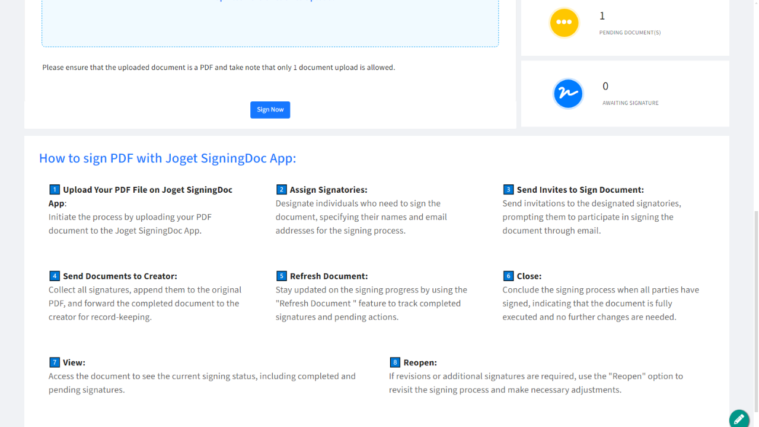Select the 'Assign Signatories:' step title

coord(329,190)
